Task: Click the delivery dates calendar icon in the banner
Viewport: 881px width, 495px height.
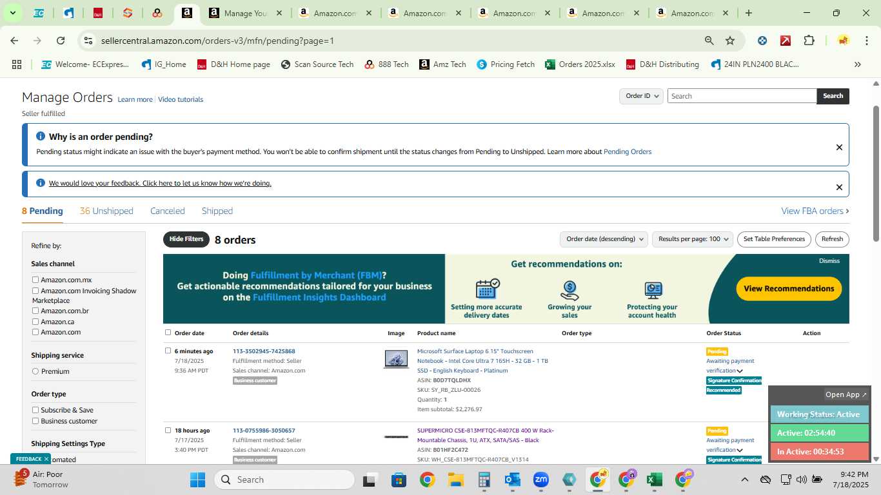Action: (x=487, y=289)
